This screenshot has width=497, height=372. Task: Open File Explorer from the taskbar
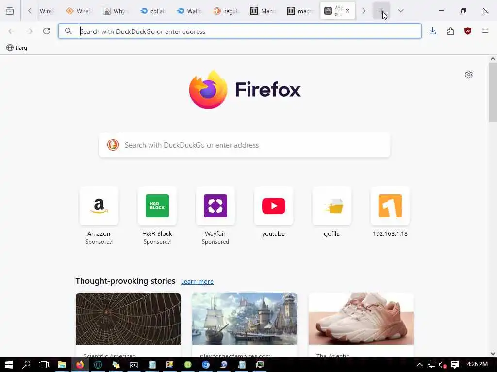(62, 365)
